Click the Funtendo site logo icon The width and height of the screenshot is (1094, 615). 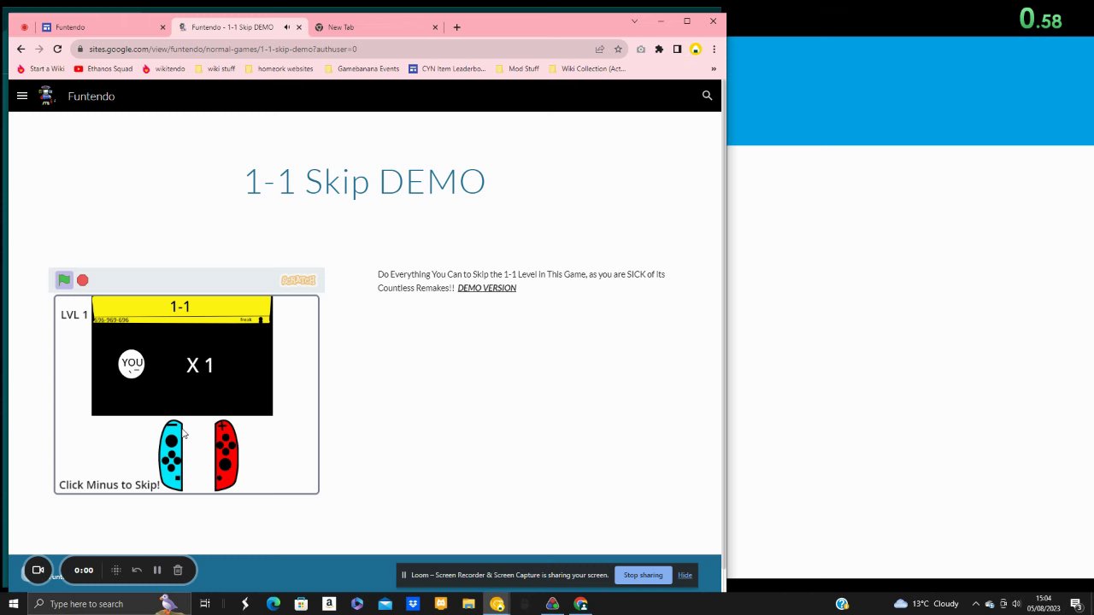(x=46, y=96)
